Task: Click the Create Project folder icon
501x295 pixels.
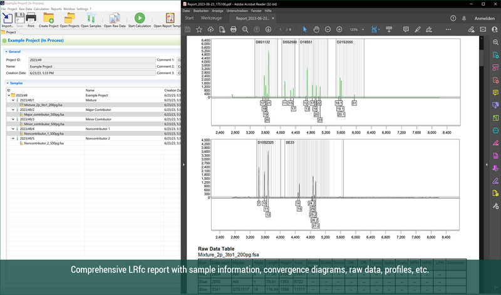Action: coord(49,18)
